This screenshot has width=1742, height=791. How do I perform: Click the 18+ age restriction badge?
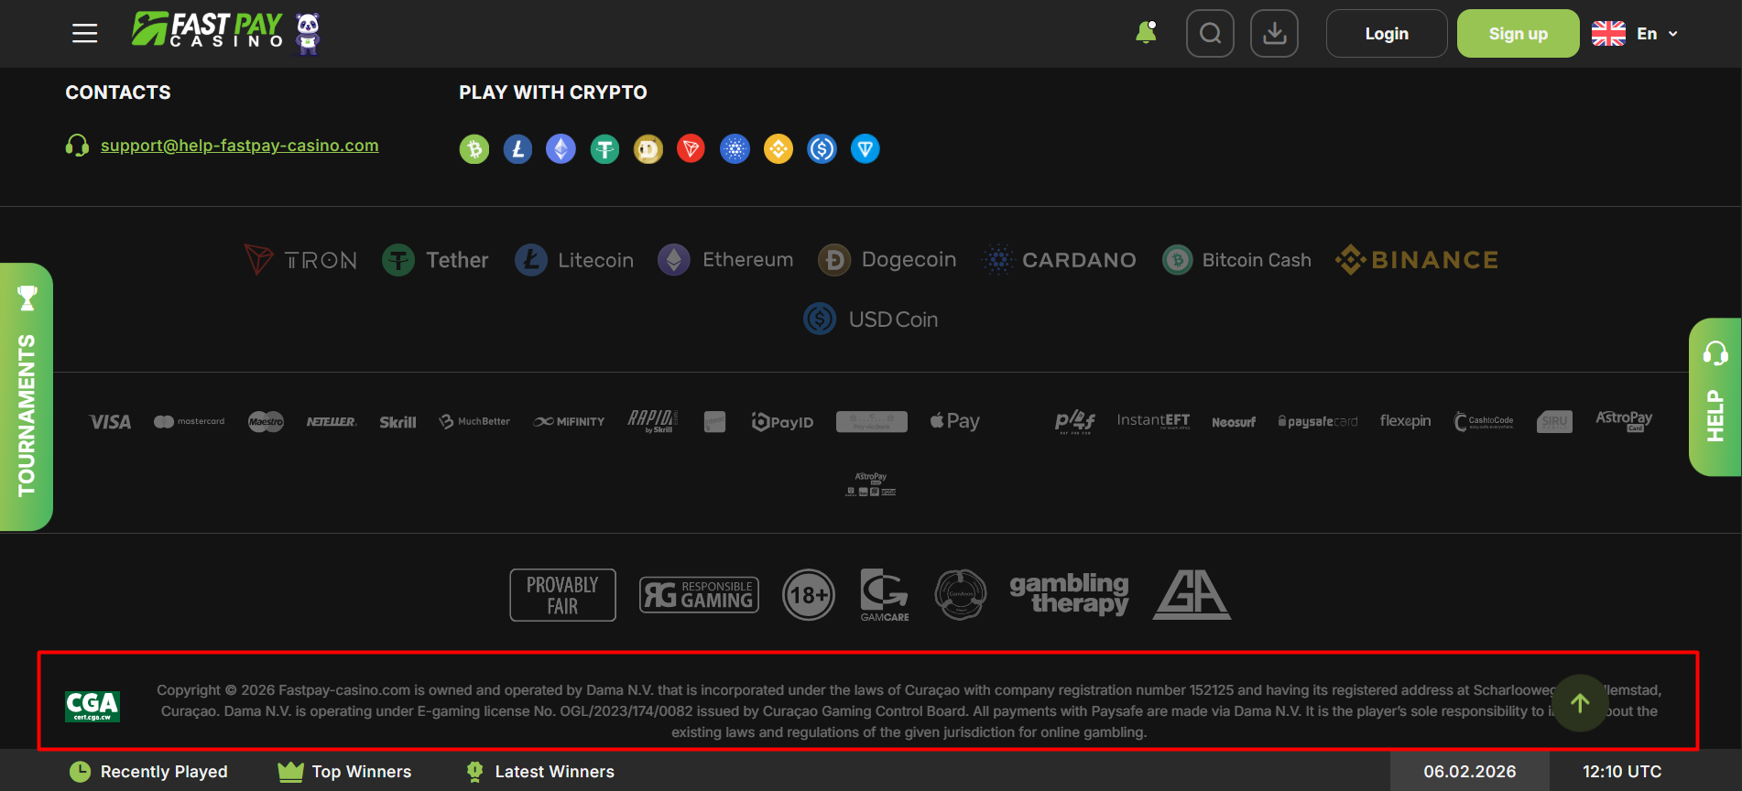[809, 595]
